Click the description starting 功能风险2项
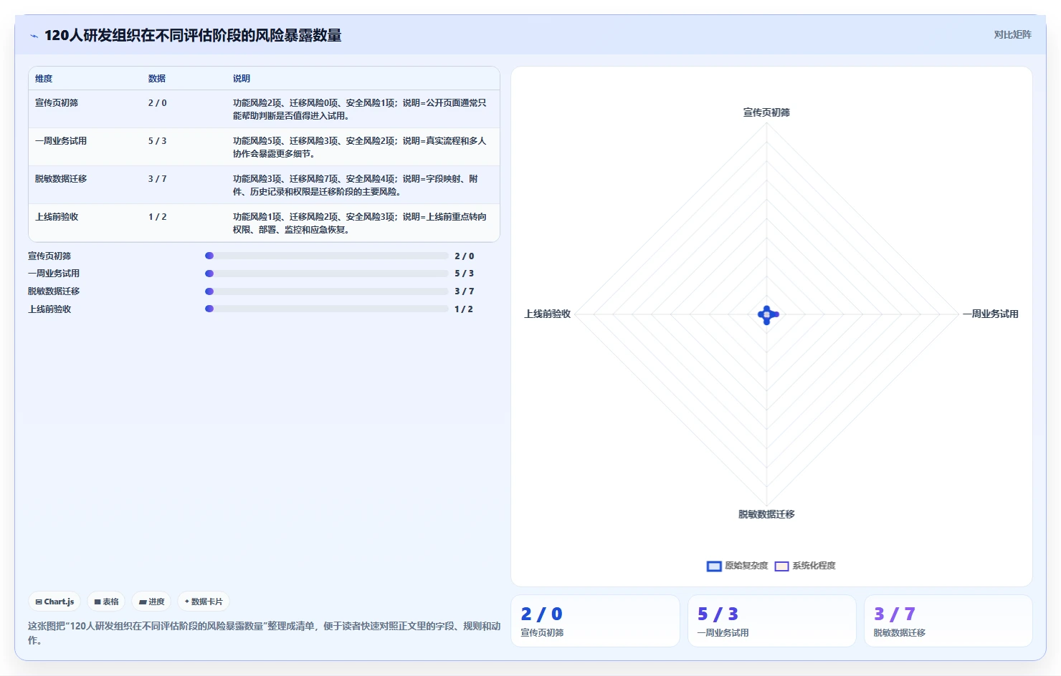1061x676 pixels. pos(360,109)
